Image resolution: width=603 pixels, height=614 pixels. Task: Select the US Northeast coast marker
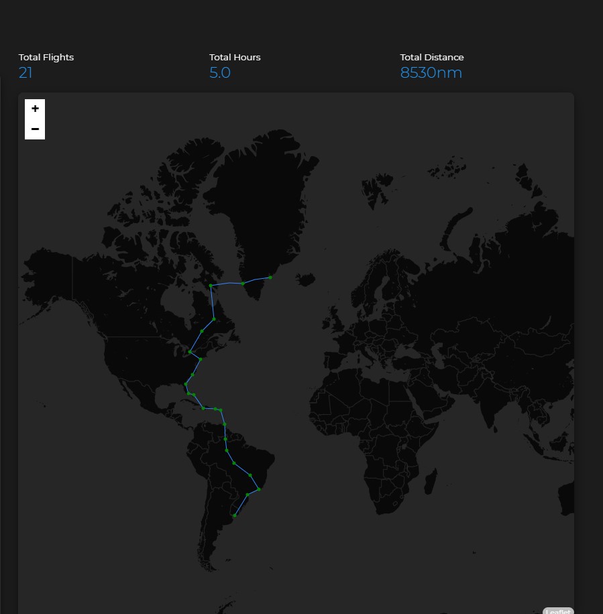(201, 359)
